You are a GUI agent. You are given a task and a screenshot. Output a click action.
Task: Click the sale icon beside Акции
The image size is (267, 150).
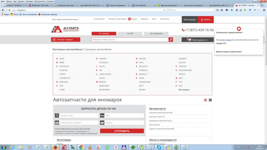(x=129, y=19)
